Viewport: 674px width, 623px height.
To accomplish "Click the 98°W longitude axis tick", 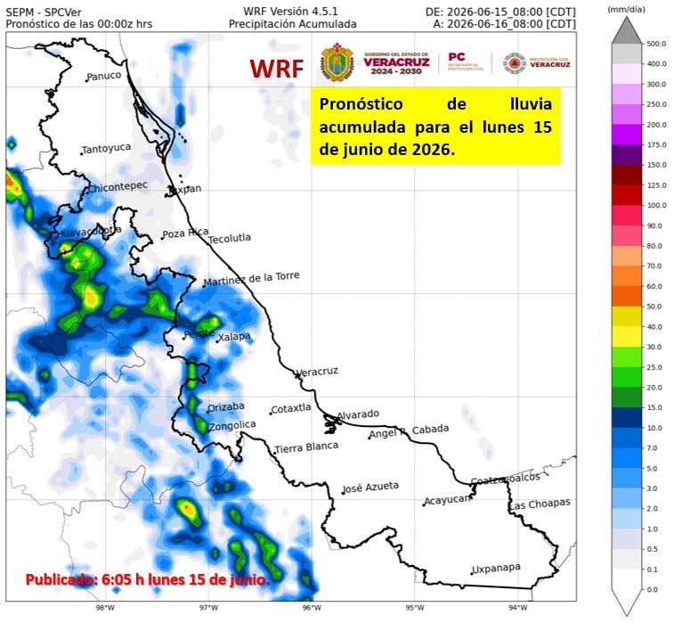I will pos(105,608).
